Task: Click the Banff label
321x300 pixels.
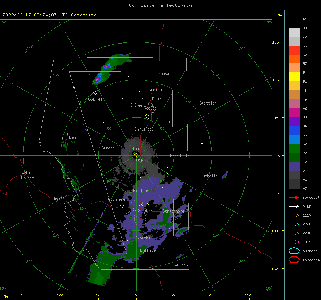Action: click(x=59, y=199)
